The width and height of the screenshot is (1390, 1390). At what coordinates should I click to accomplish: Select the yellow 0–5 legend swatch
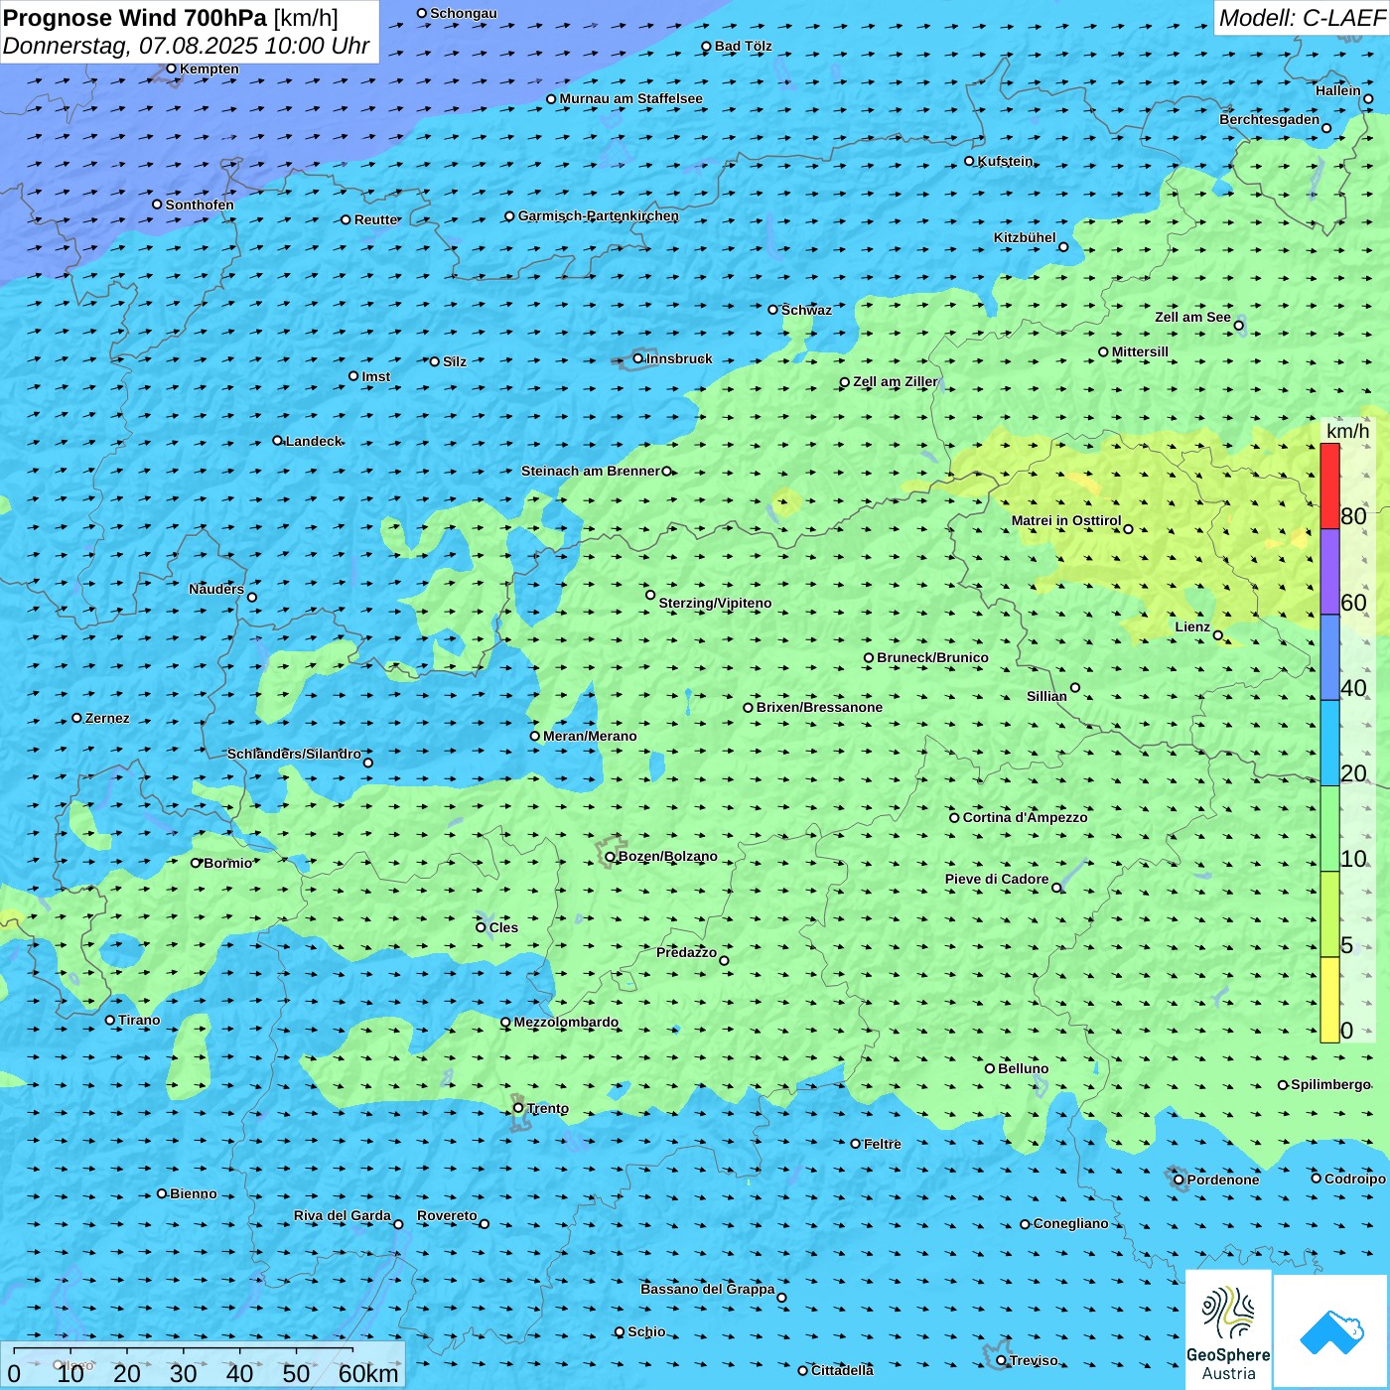tap(1329, 1000)
